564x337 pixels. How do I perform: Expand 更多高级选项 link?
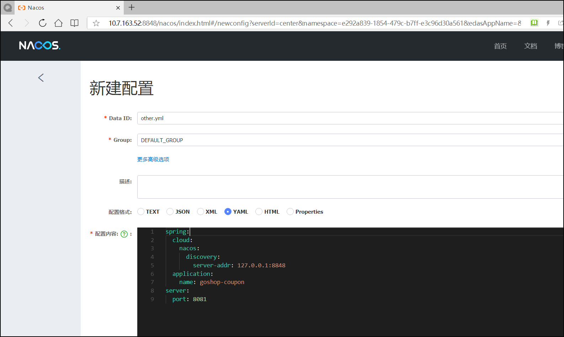tap(153, 160)
